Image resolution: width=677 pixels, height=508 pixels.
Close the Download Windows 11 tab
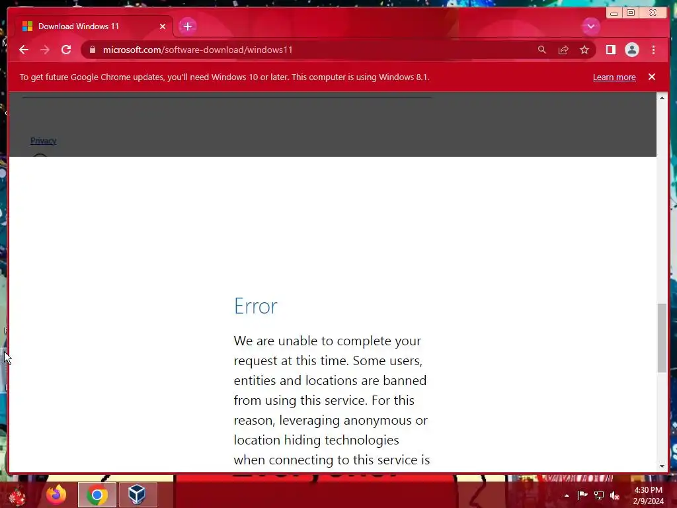[163, 26]
